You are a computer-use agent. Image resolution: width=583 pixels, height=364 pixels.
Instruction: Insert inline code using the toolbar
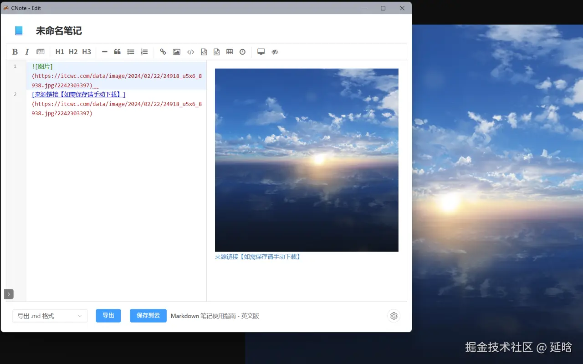[191, 52]
